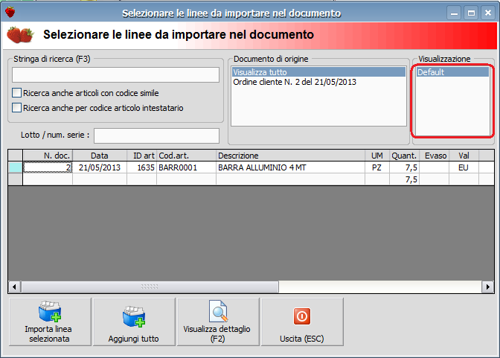
Task: Click the ID art column header
Action: 142,156
